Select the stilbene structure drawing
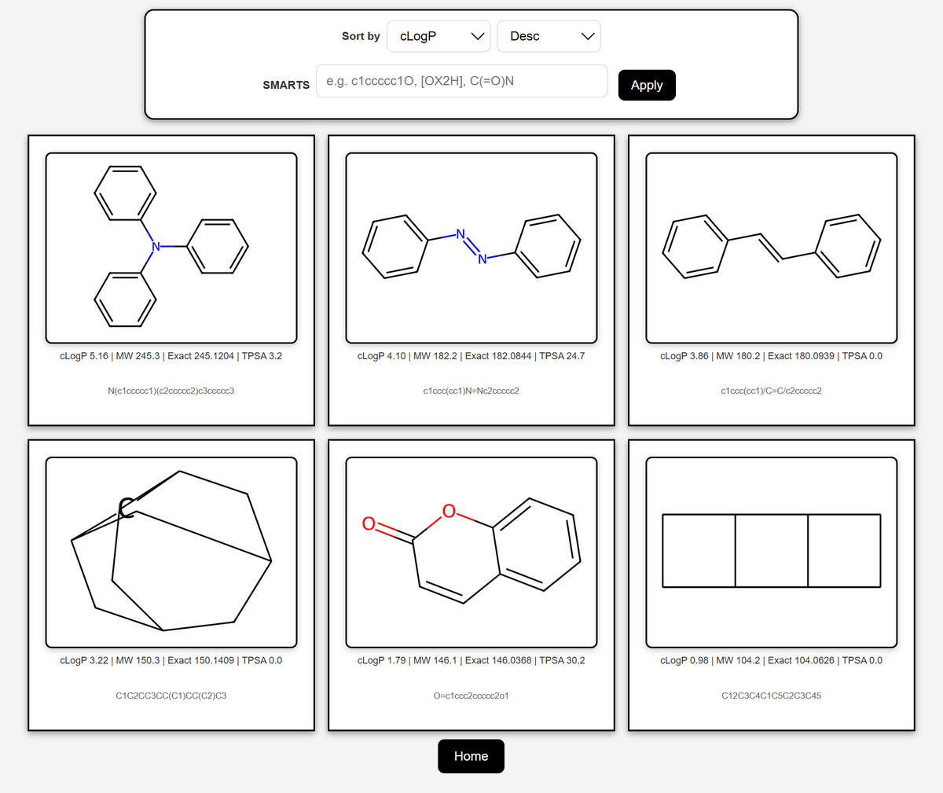Screen dimensions: 943x793 771,247
